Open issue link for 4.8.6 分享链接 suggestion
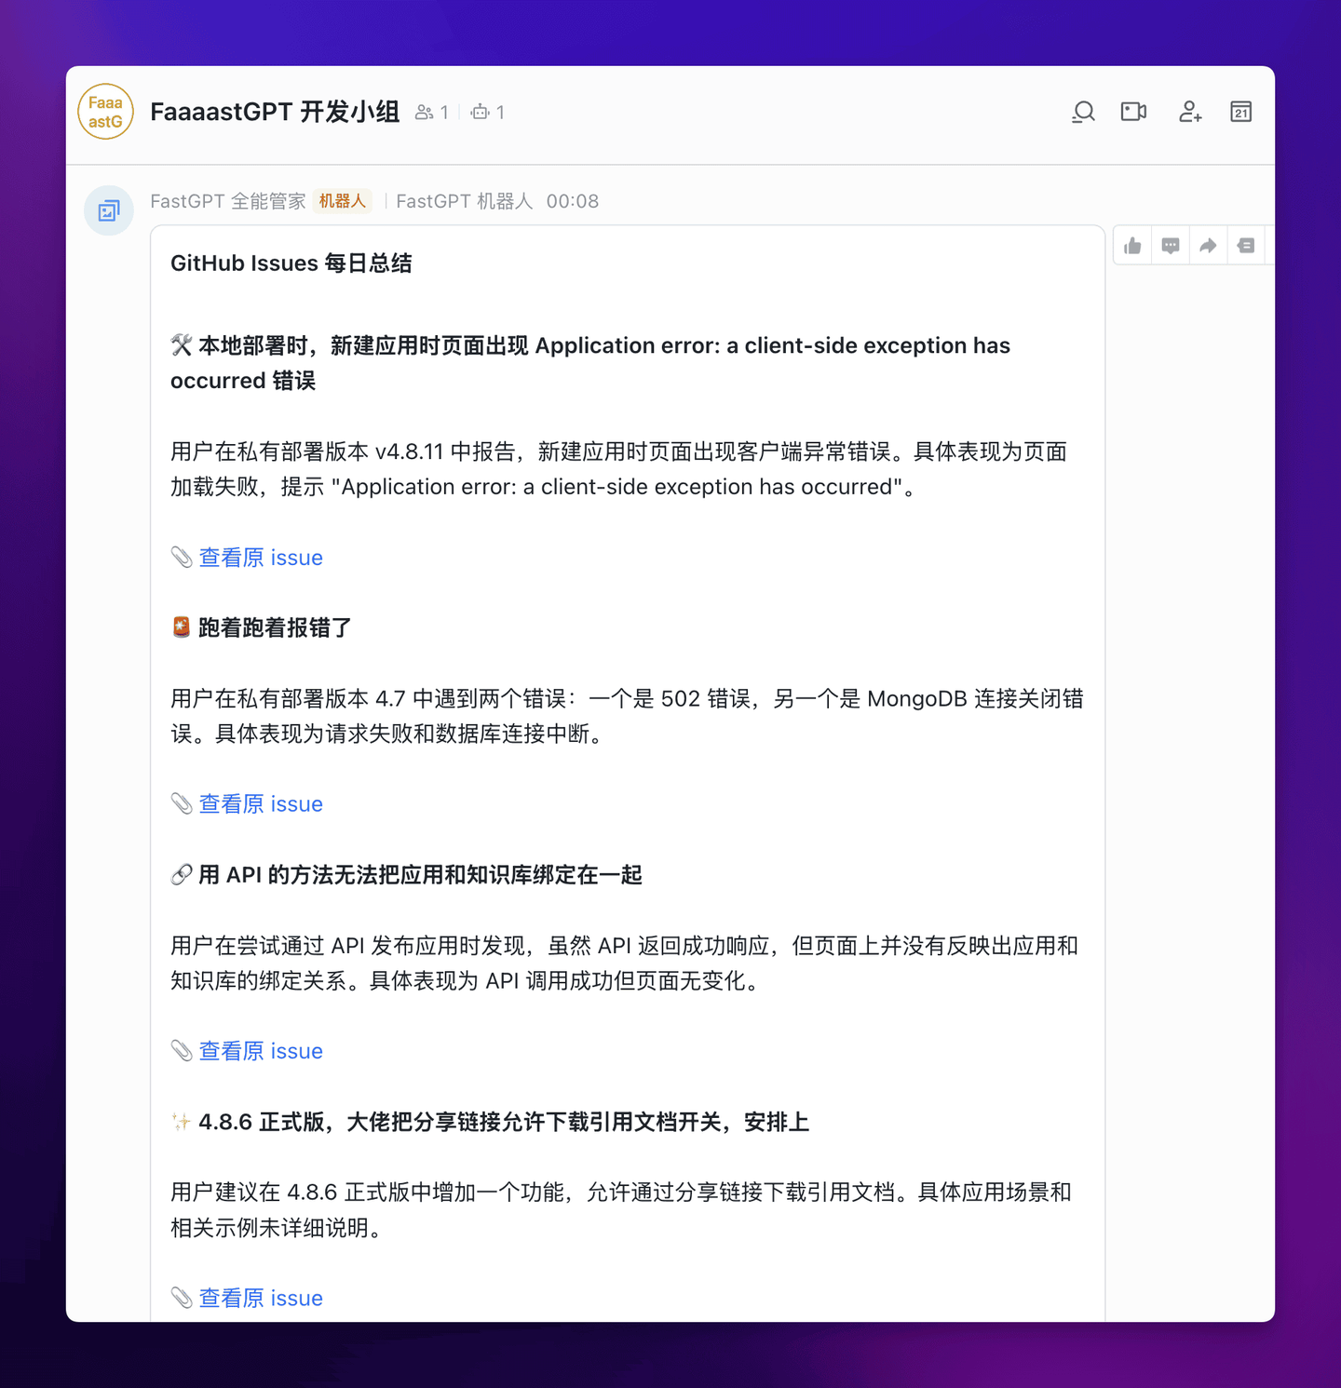Image resolution: width=1341 pixels, height=1388 pixels. click(x=260, y=1298)
